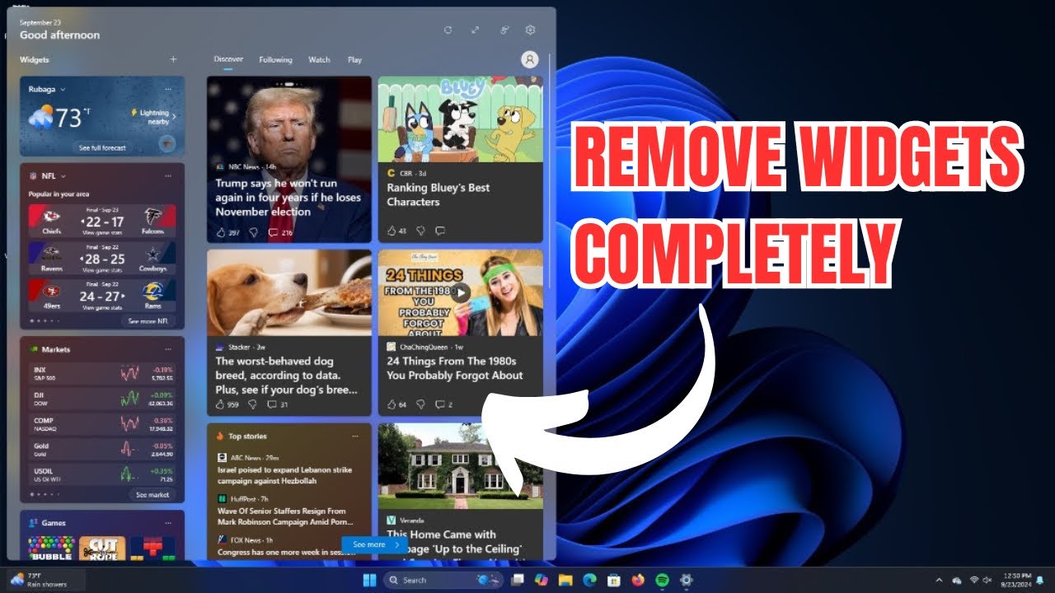Screen dimensions: 1055x593
Task: Open Gold market row
Action: pos(103,449)
